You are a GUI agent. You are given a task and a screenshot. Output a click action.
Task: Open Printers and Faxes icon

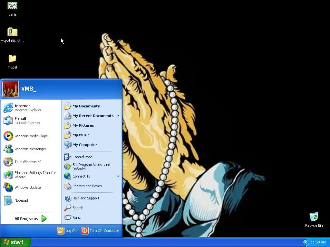[68, 186]
